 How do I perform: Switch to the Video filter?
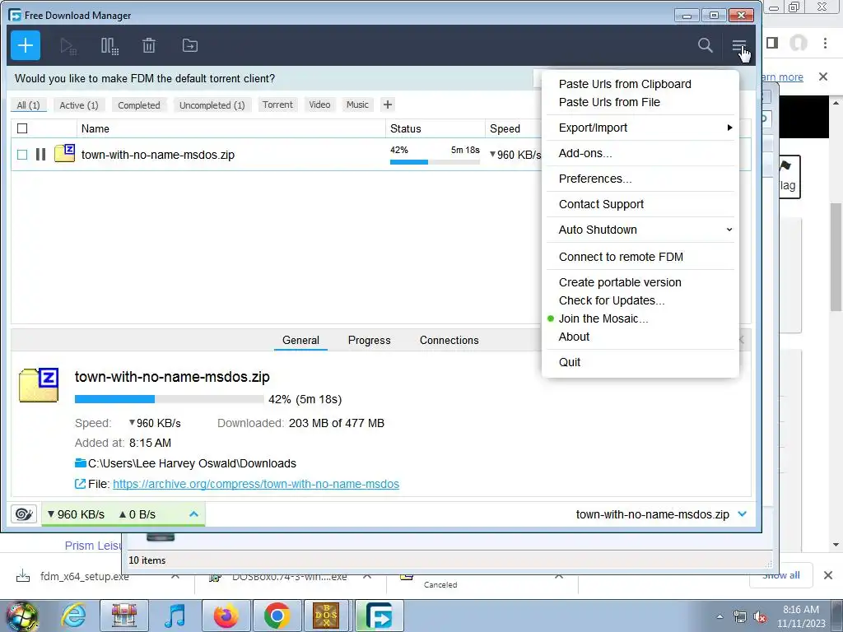pyautogui.click(x=319, y=105)
